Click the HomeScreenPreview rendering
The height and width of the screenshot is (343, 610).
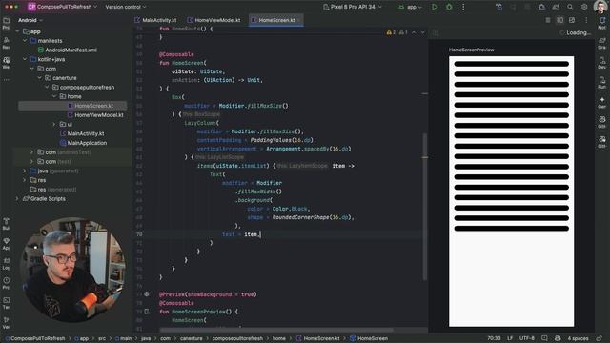511,192
